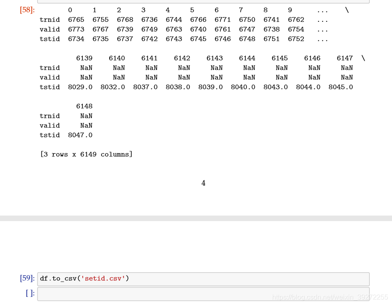Select valid value 6738 in column 8
Viewport: 392px width, 305px height.
pyautogui.click(x=272, y=29)
